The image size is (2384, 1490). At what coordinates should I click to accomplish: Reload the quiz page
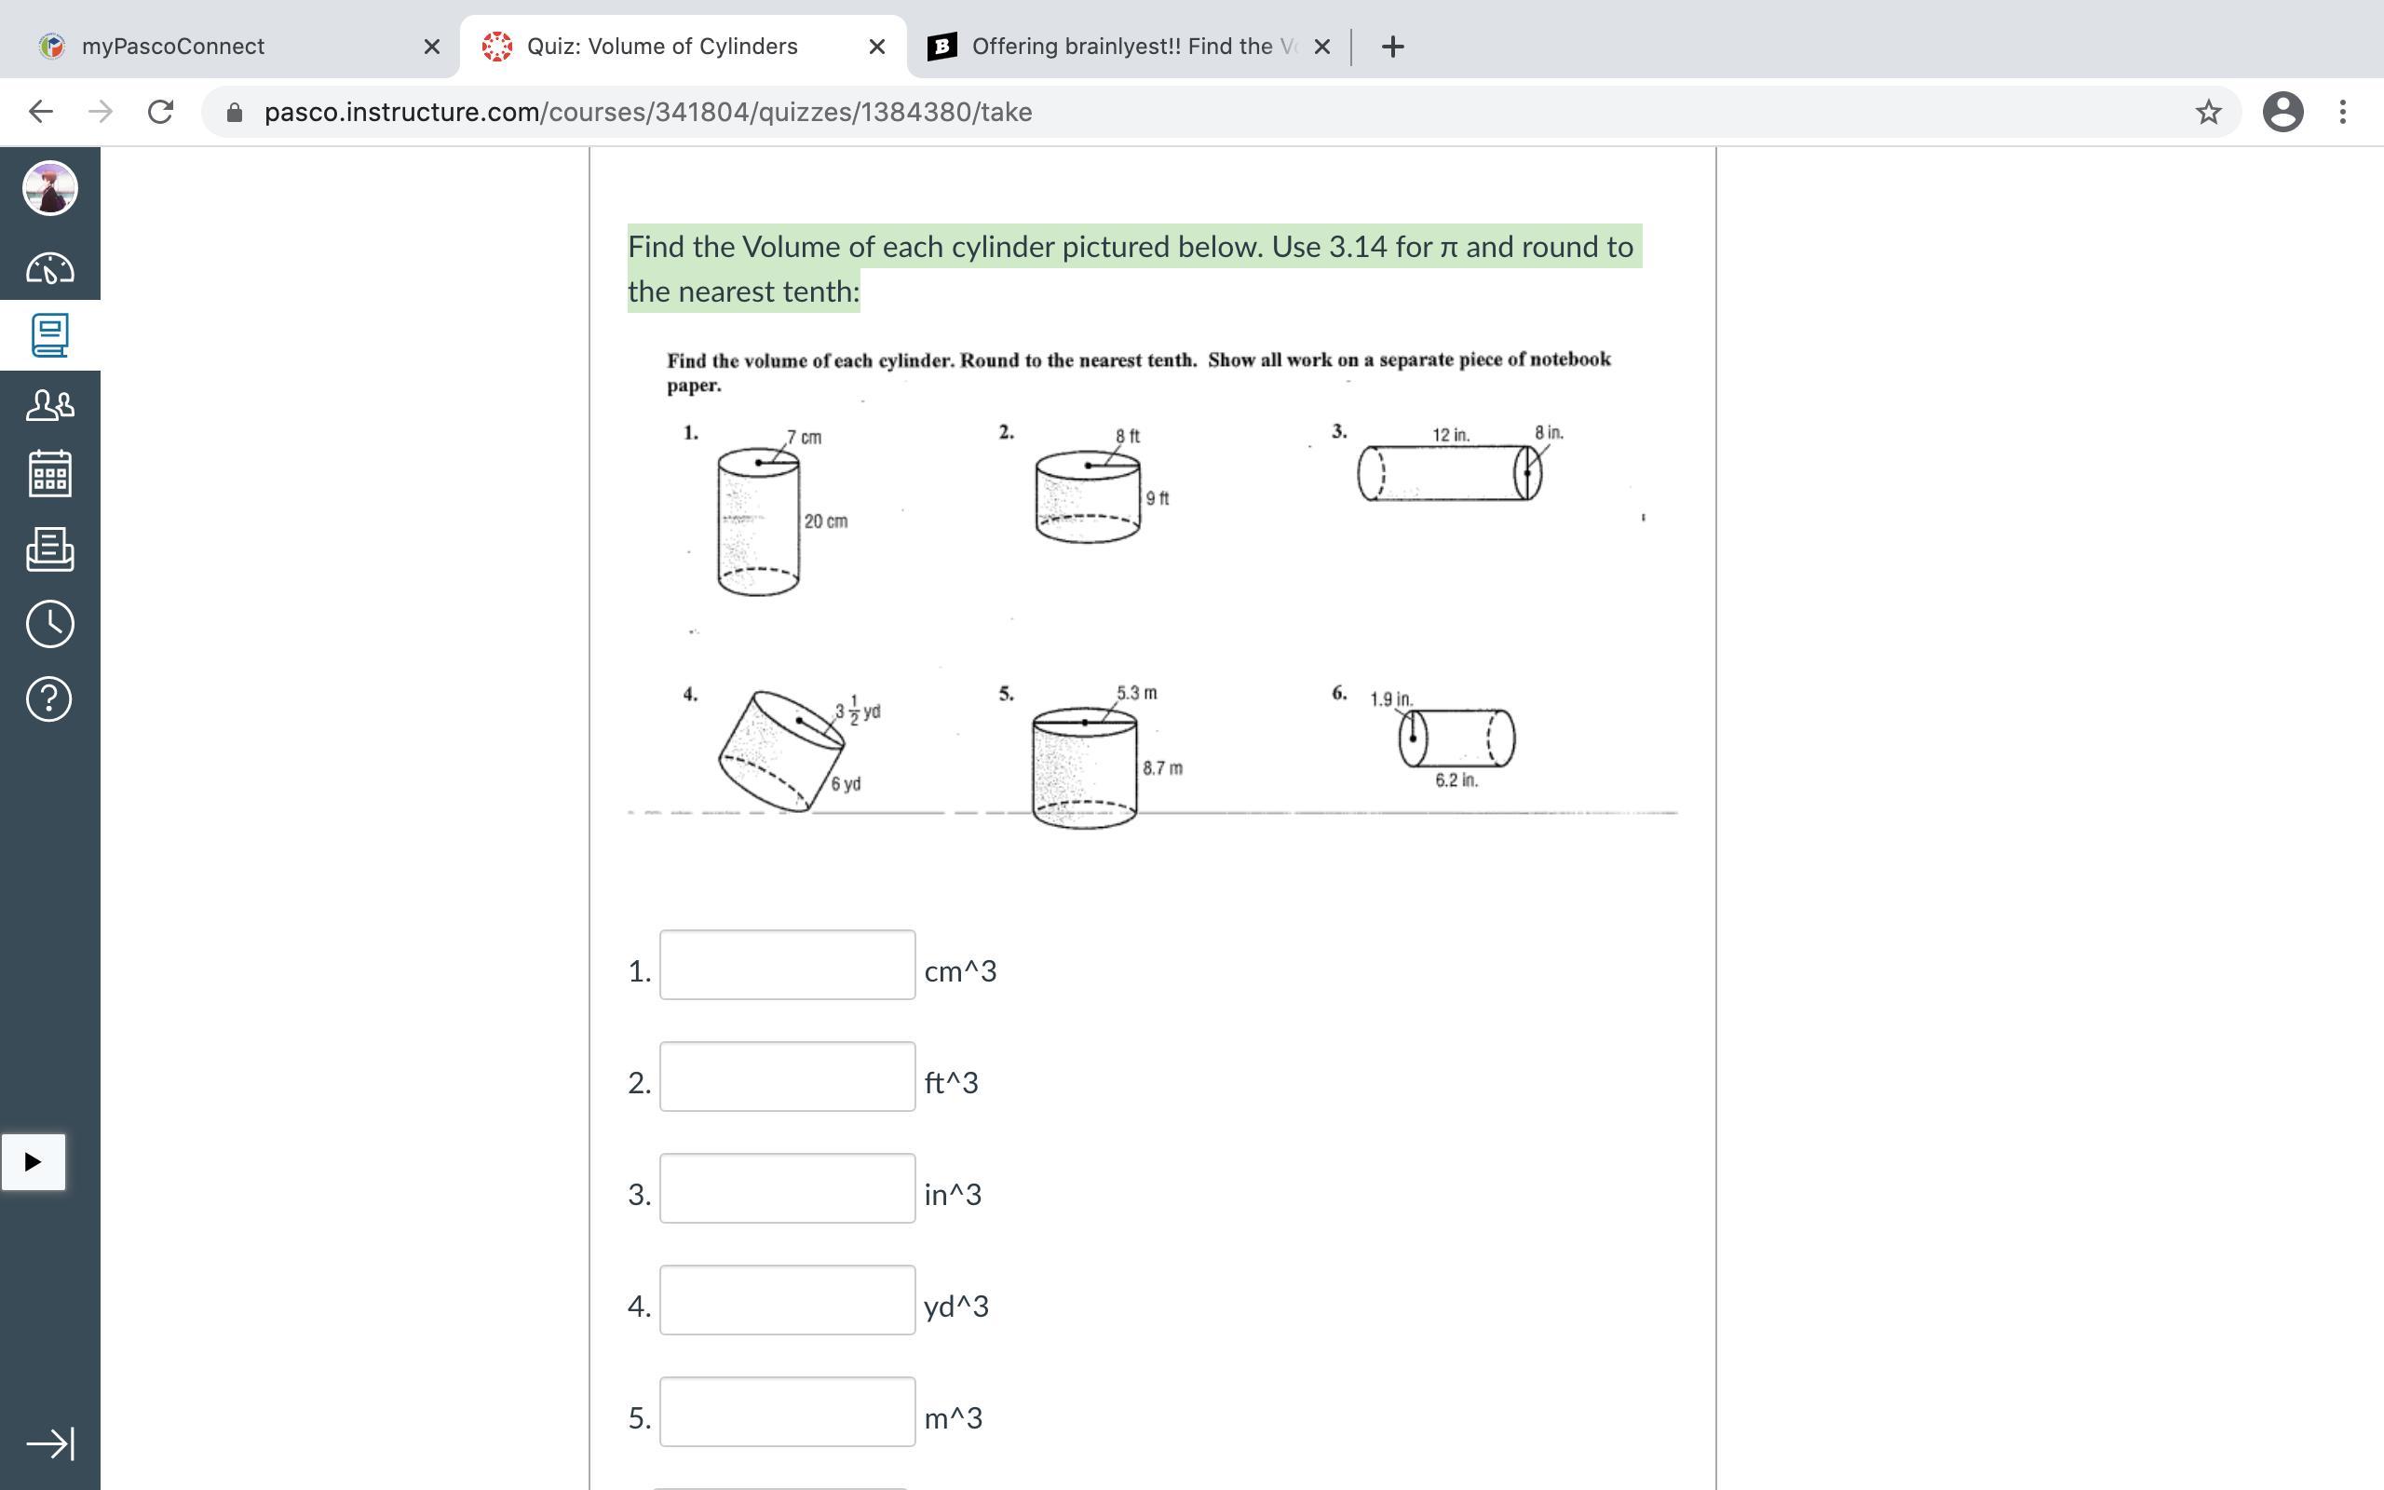[160, 112]
